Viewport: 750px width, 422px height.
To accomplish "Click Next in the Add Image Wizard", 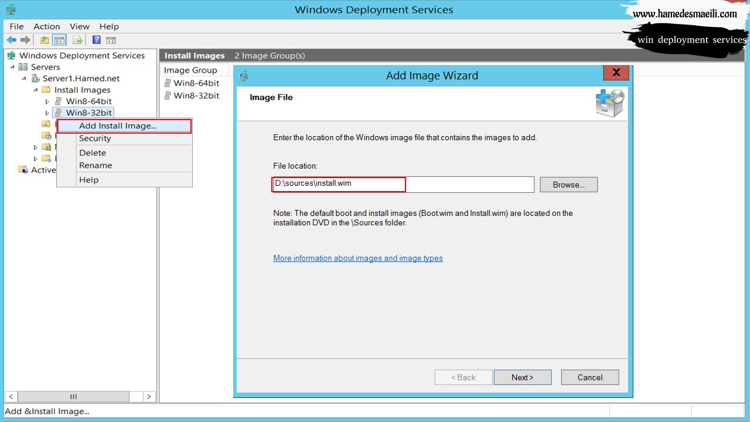I will [x=523, y=377].
